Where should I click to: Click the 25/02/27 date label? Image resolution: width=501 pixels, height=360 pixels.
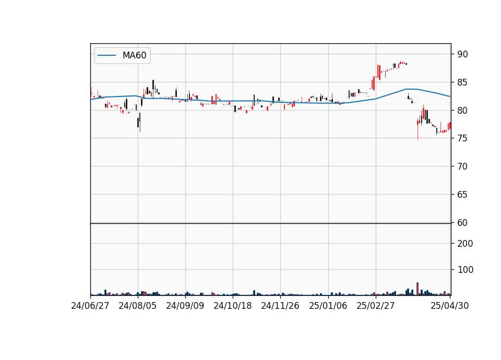(x=375, y=306)
